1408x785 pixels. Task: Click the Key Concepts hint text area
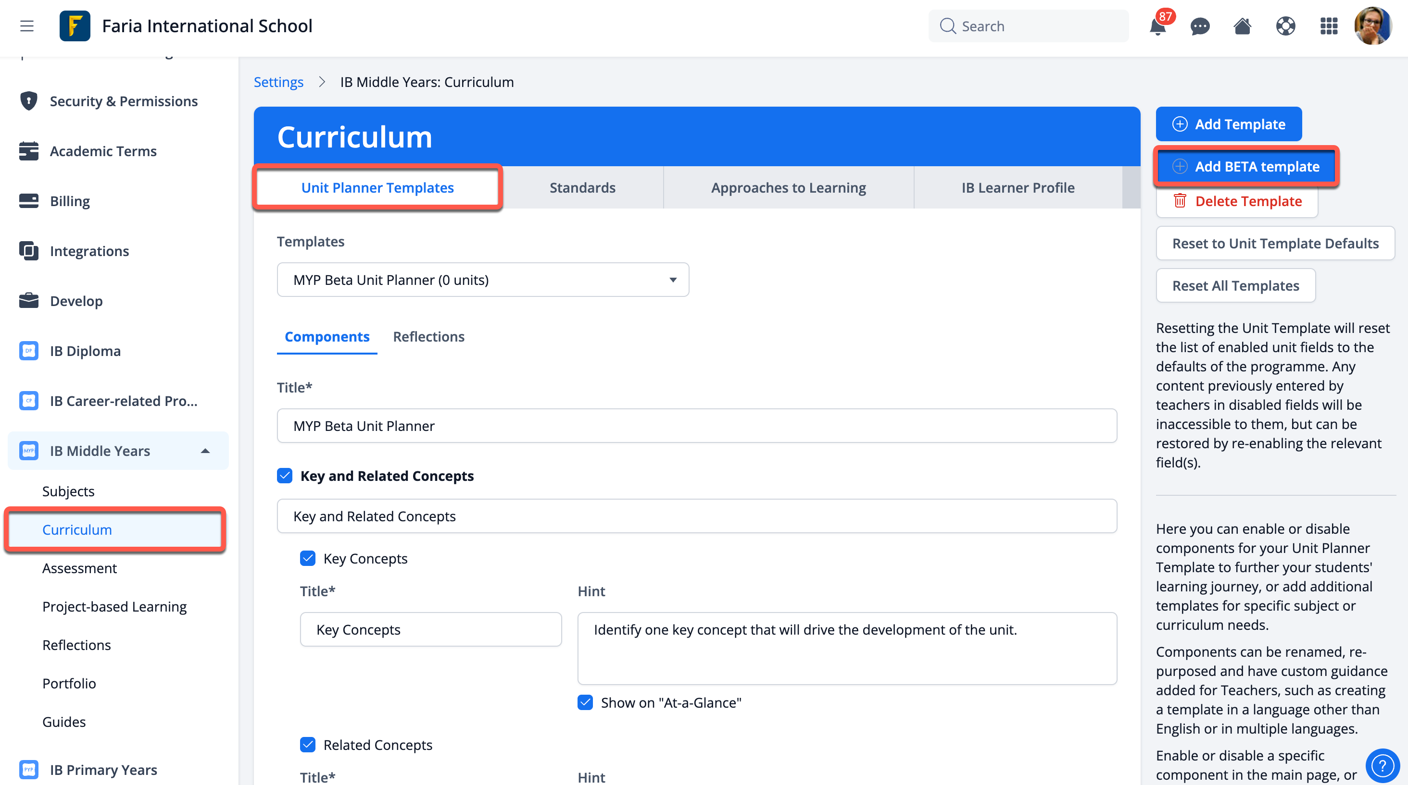tap(847, 648)
